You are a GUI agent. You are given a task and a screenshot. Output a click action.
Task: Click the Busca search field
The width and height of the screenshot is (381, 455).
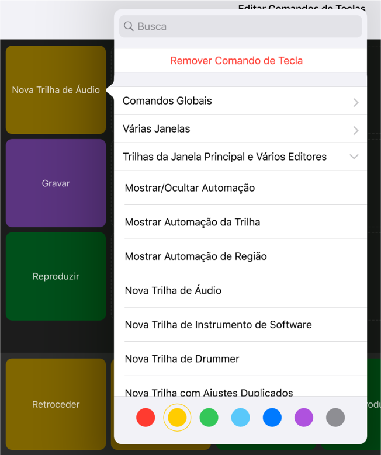coord(240,26)
